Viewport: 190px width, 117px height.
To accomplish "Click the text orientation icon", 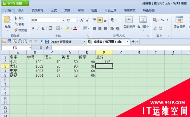I will pyautogui.click(x=112, y=20).
